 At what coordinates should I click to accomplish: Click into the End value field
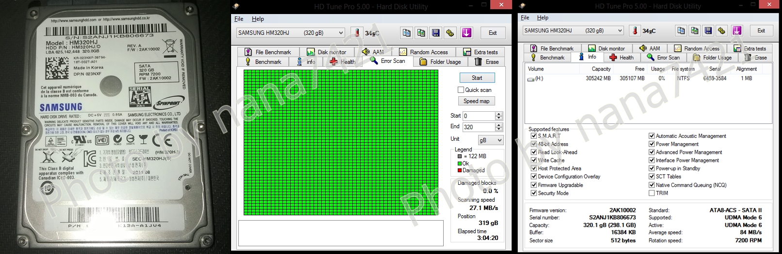pos(479,127)
